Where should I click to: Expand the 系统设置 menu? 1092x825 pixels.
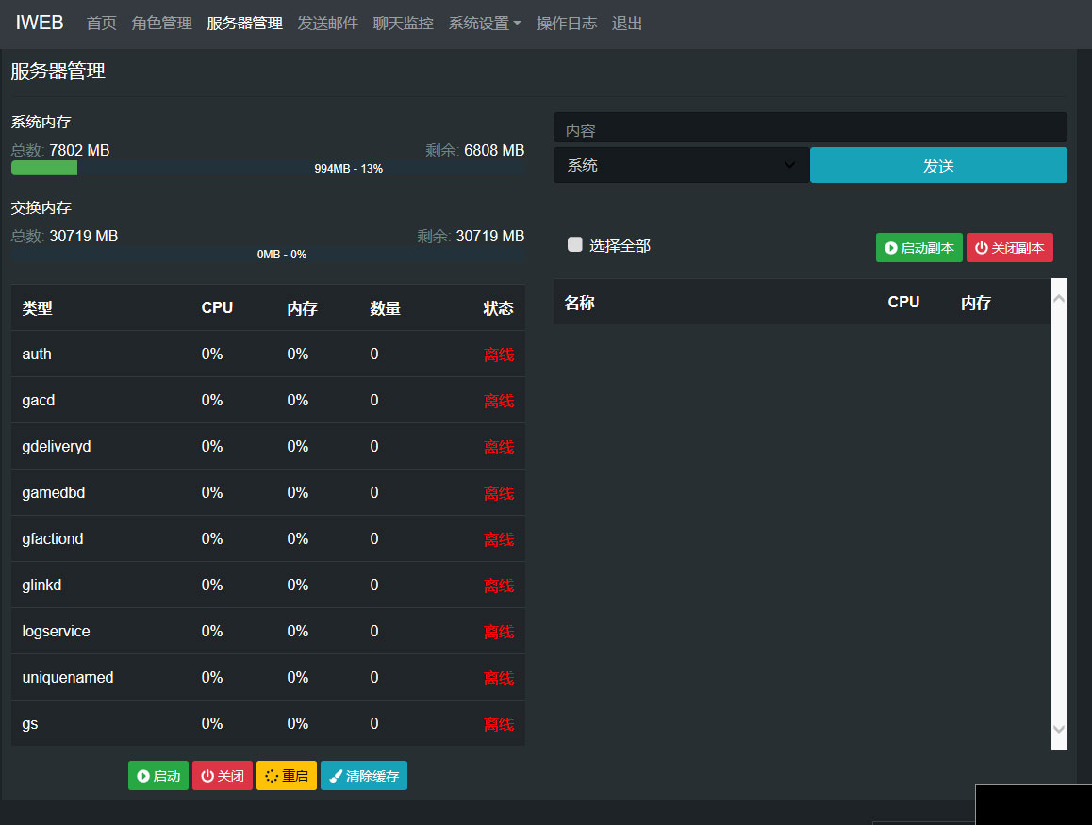tap(485, 24)
